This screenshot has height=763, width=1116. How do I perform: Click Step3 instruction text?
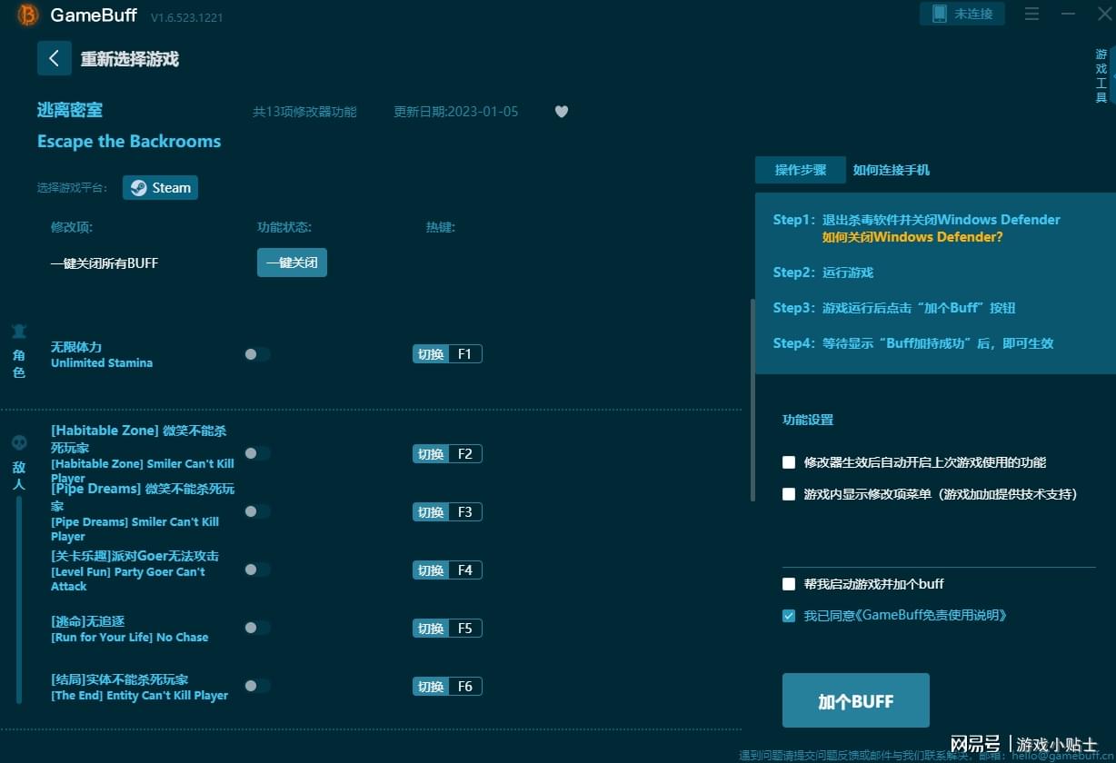pyautogui.click(x=894, y=308)
